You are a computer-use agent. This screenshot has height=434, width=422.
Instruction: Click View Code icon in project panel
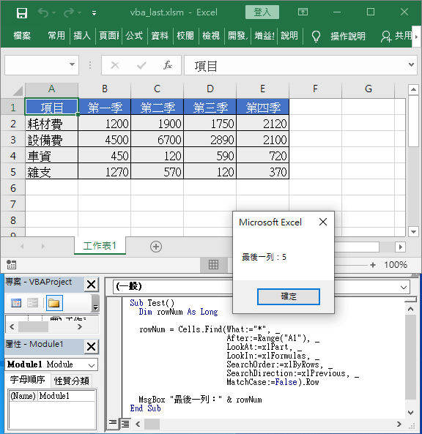point(16,303)
